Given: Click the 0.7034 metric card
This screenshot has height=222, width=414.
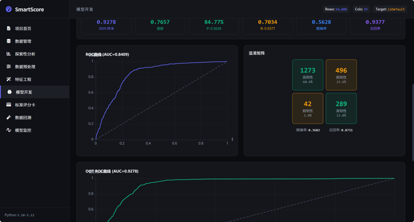Looking at the screenshot, I should coord(268,26).
